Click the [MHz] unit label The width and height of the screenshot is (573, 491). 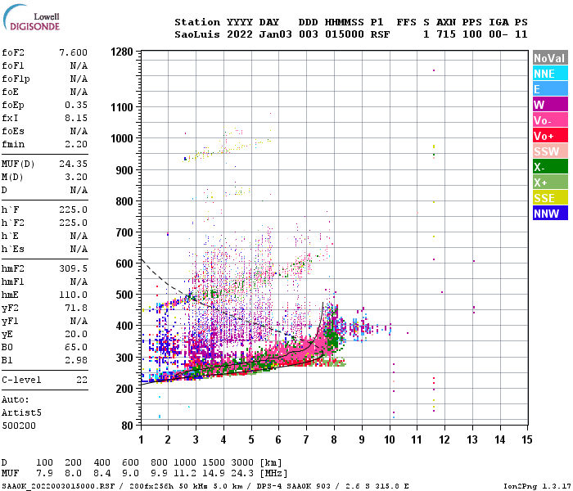tap(273, 474)
